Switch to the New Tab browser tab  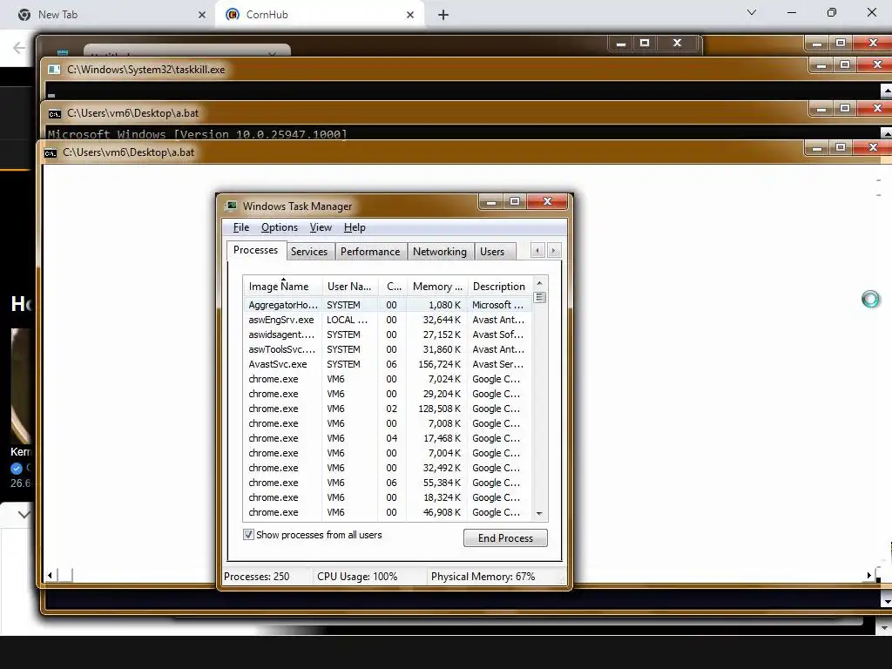click(x=108, y=15)
